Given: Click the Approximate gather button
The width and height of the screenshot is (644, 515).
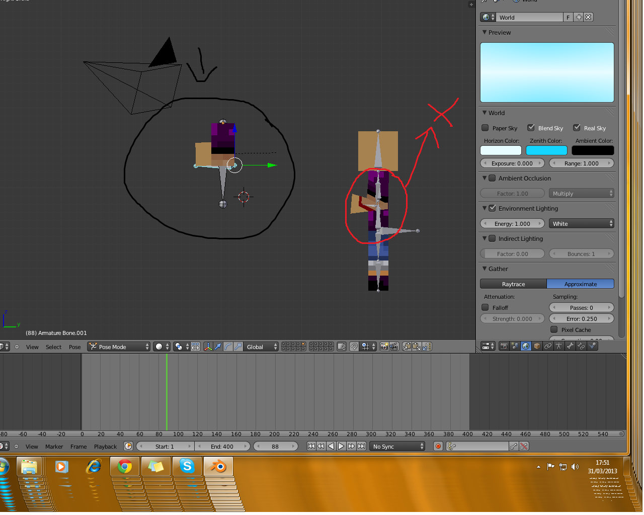Looking at the screenshot, I should coord(581,284).
